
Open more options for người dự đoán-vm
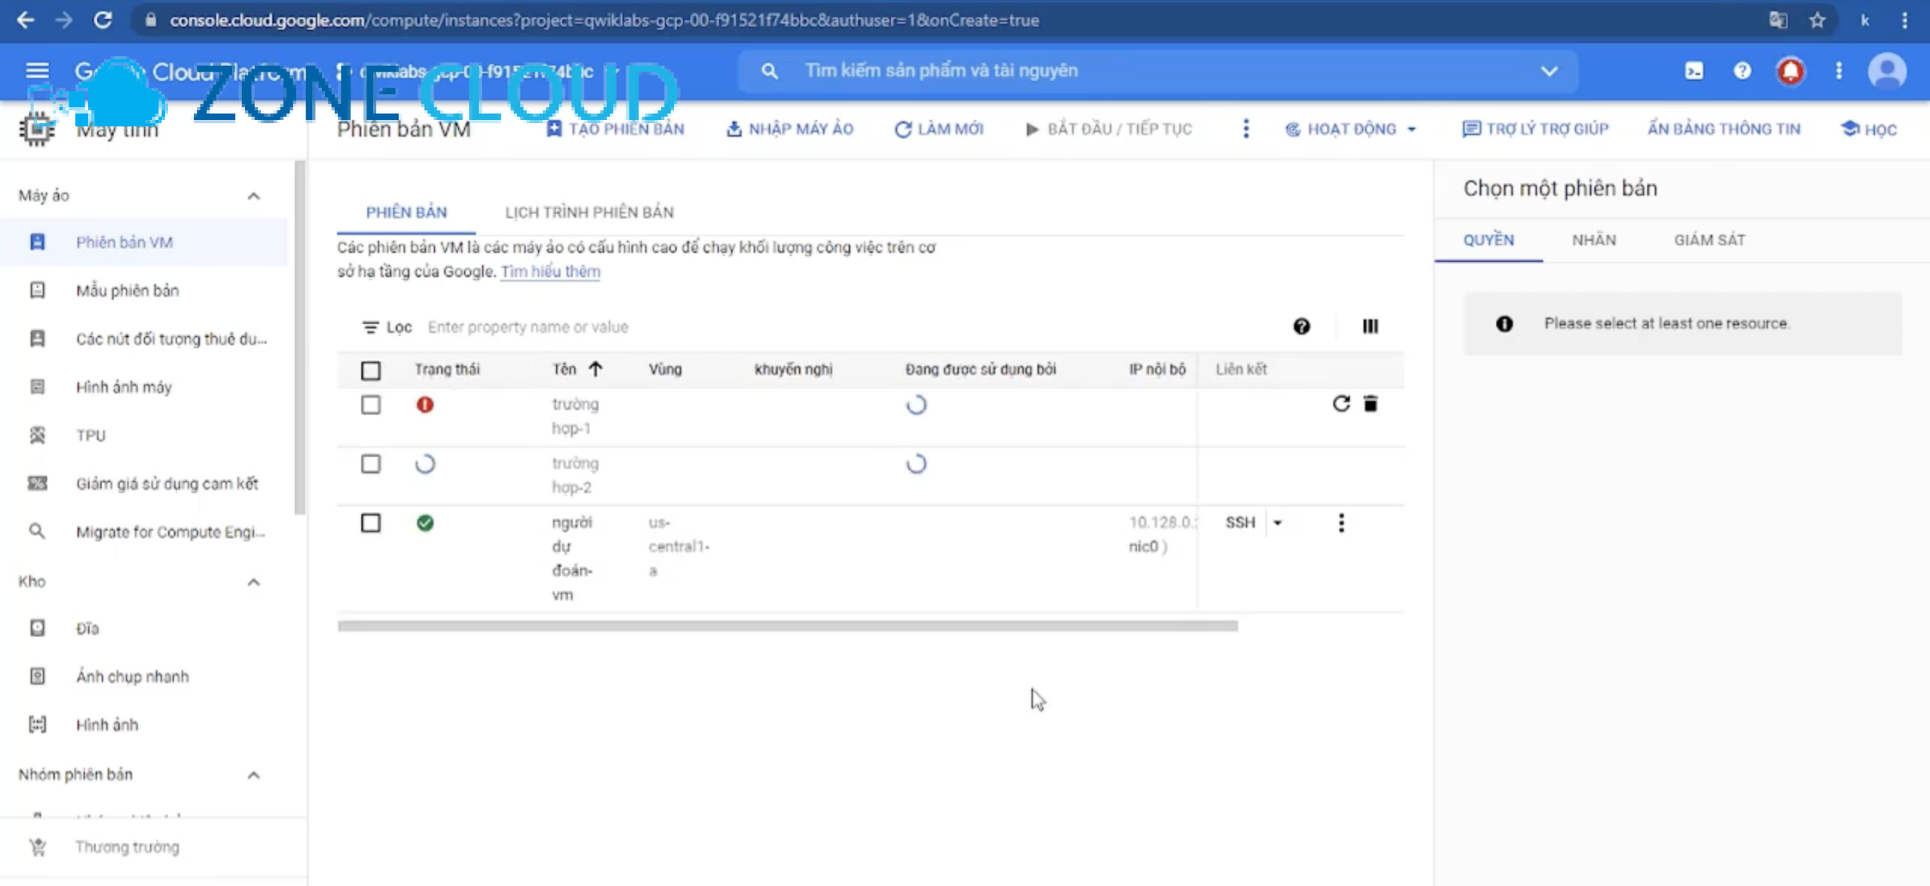tap(1341, 523)
